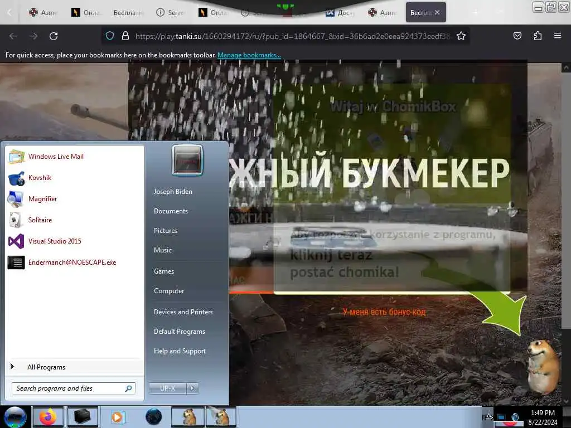Viewport: 571px width, 428px height.
Task: Open the media player taskbar icon
Action: [117, 417]
